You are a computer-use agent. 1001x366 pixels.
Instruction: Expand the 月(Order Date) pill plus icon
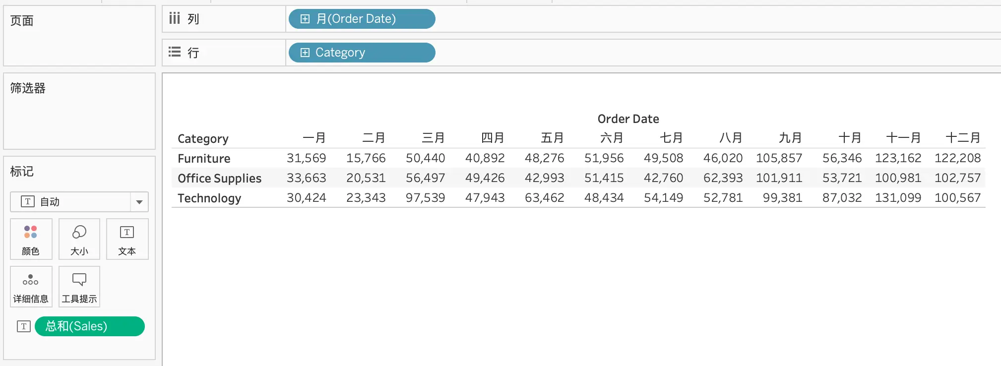305,19
